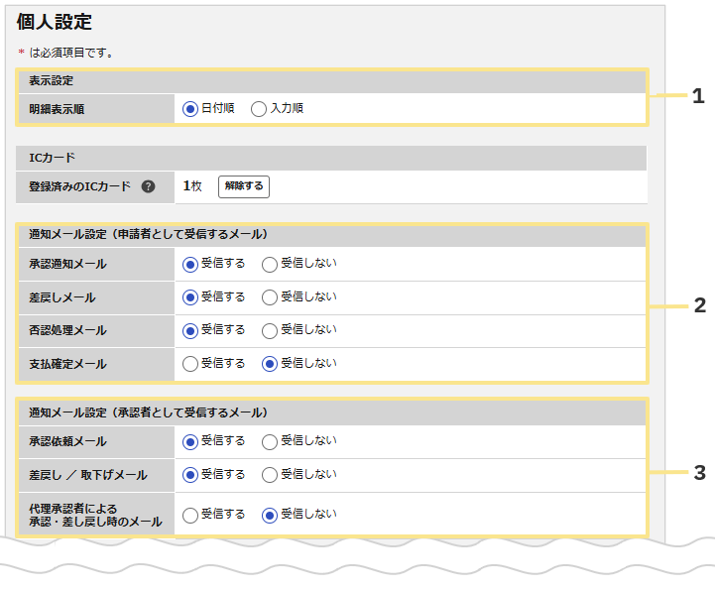Screen dimensions: 715x589
Task: Click the 明細表示順 row label
Action: coord(57,109)
